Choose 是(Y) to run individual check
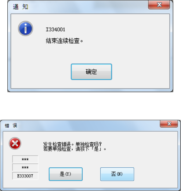 66,174
